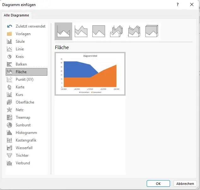Select the Kreis pie chart category

click(x=20, y=57)
